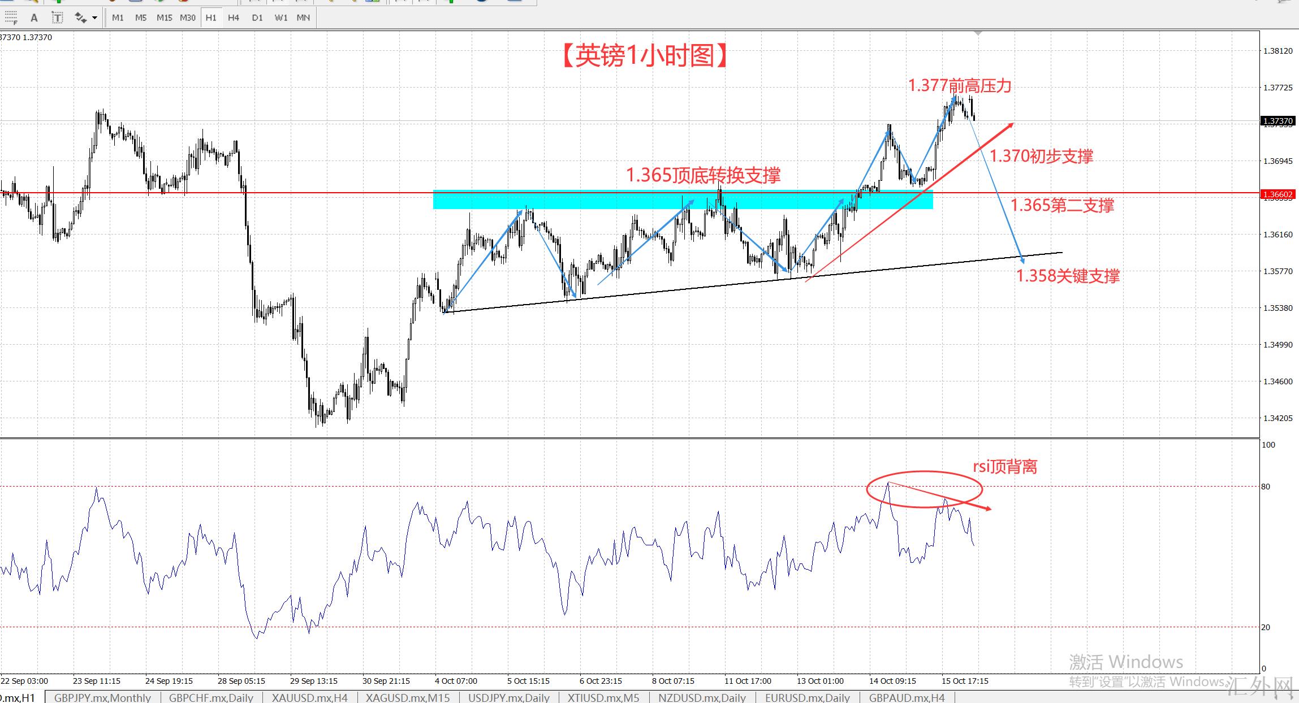Expand the Arrows tool dropdown arrow

pos(94,18)
